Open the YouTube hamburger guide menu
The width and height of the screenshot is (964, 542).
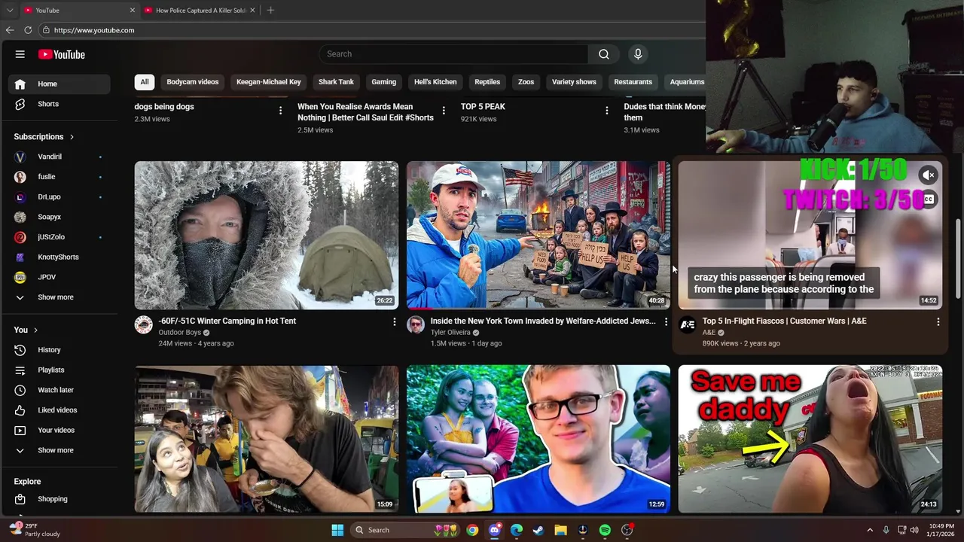(20, 54)
